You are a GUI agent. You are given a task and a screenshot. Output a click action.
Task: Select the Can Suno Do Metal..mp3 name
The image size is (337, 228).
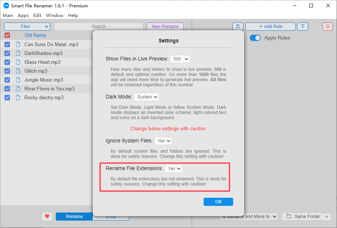[51, 44]
